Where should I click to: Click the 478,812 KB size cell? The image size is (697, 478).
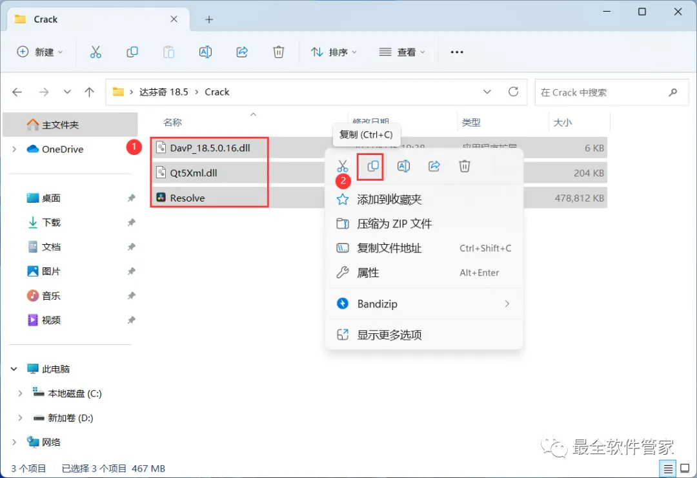[x=579, y=198]
